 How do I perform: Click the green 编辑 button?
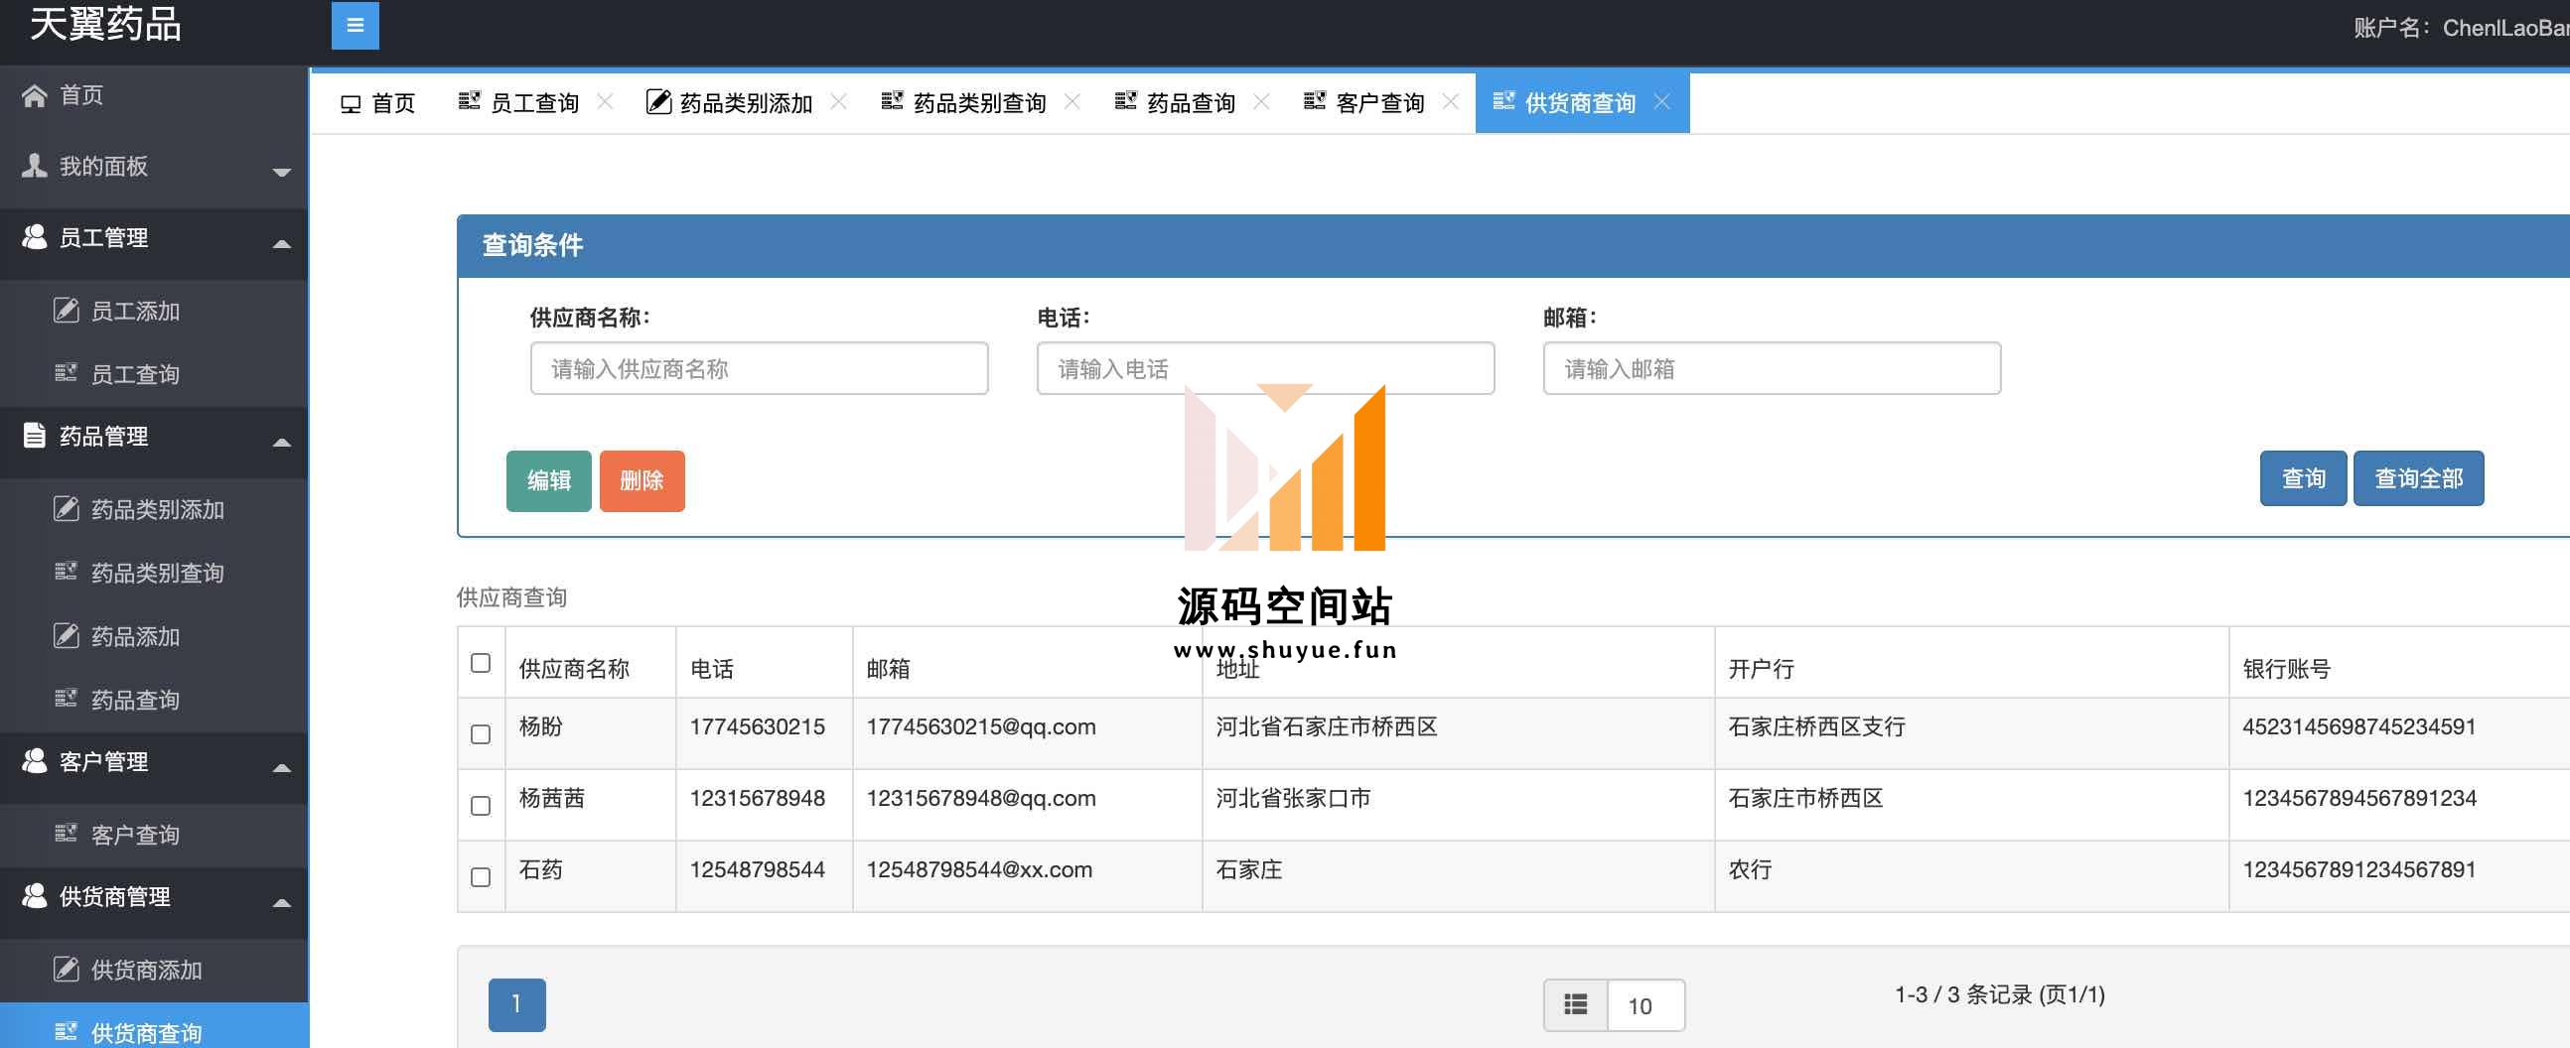[549, 480]
